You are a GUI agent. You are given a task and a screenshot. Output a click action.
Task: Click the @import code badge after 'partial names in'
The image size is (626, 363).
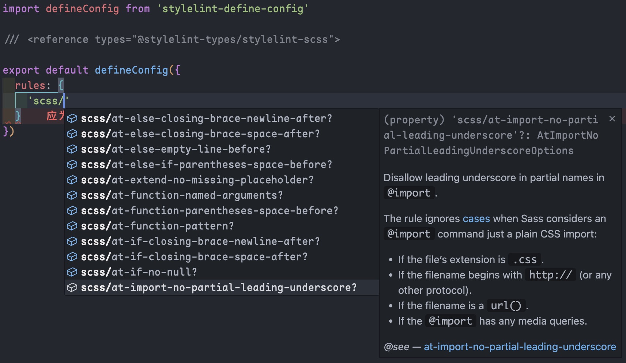tap(409, 193)
